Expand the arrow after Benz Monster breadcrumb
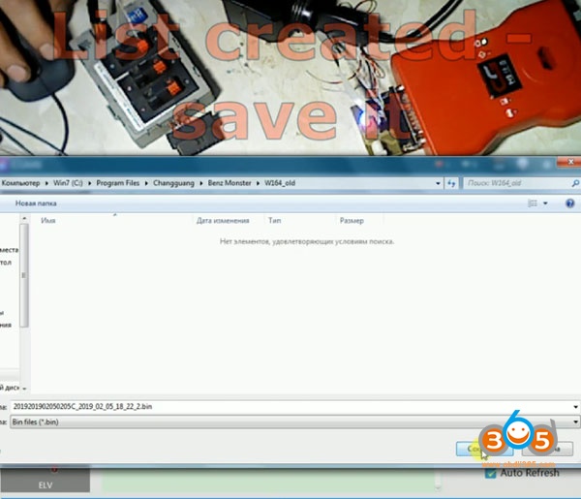The height and width of the screenshot is (499, 581). [x=258, y=183]
